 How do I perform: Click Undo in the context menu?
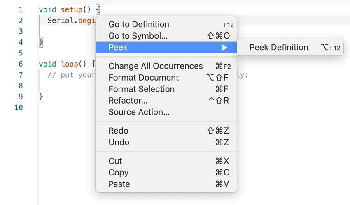[119, 143]
